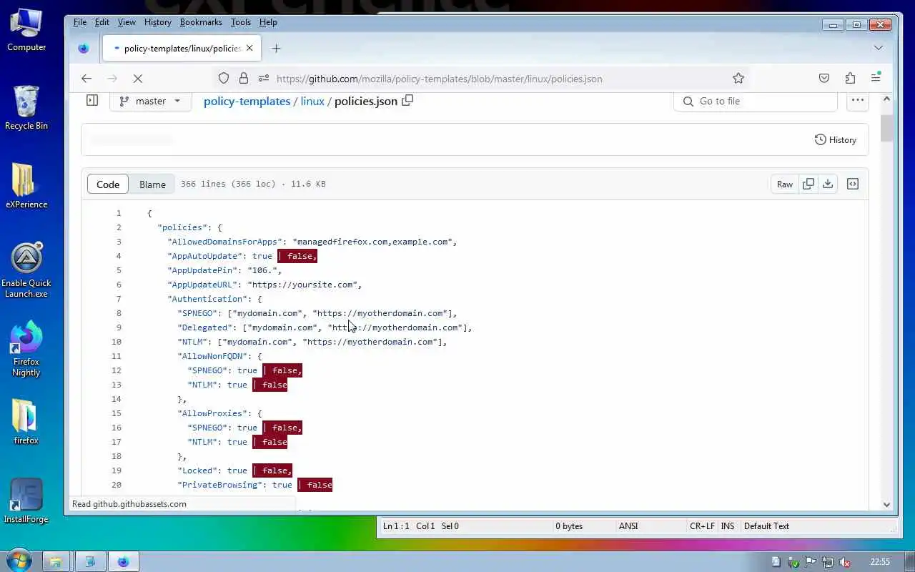The width and height of the screenshot is (915, 572).
Task: Open the History menu
Action: [157, 22]
